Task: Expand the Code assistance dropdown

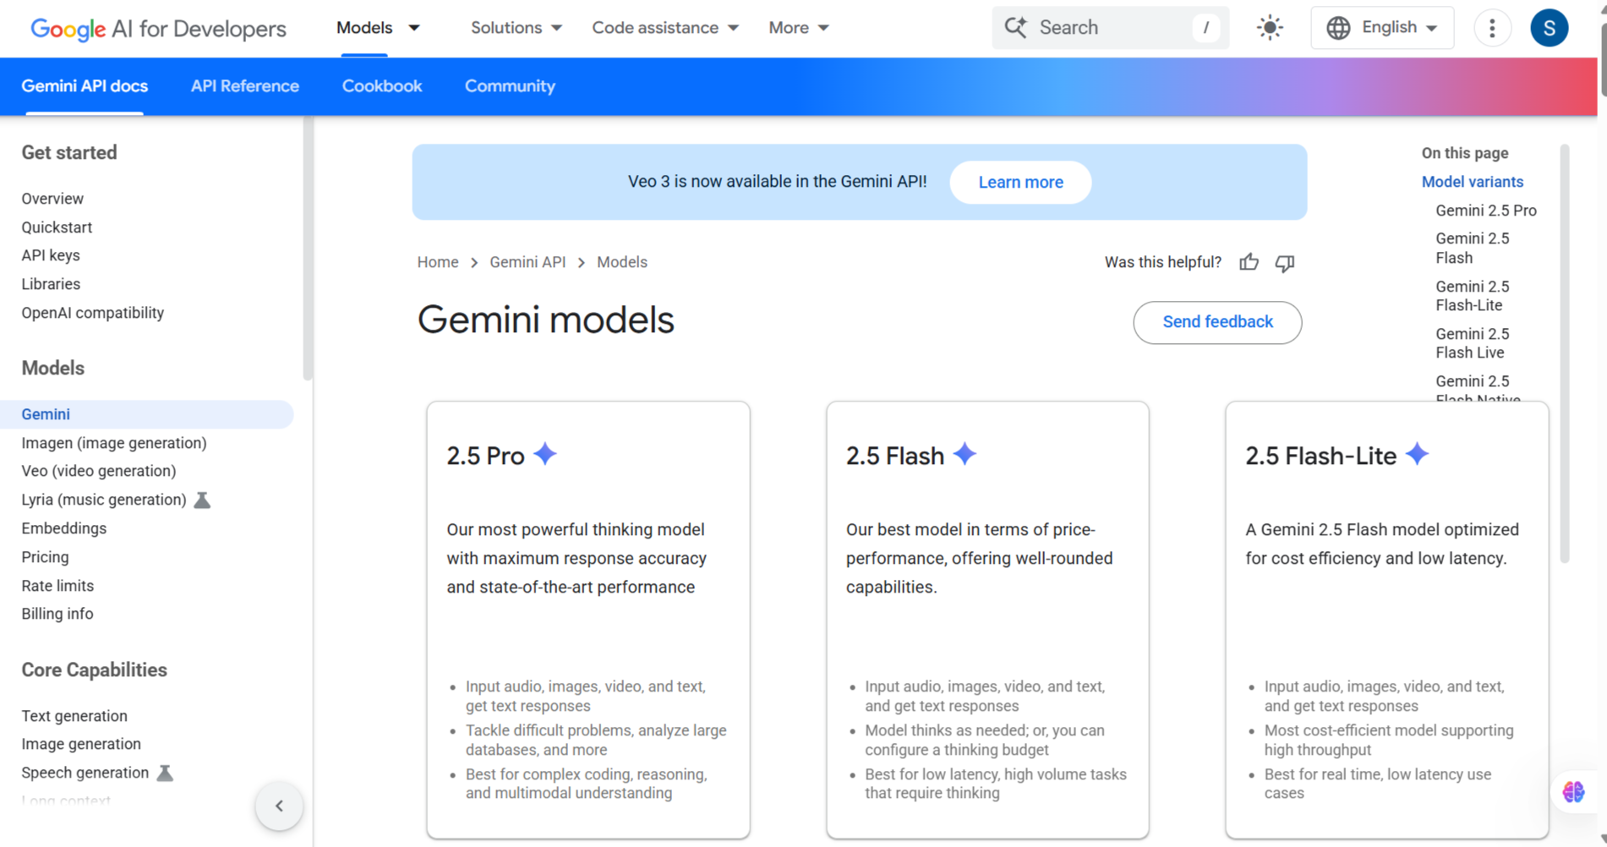Action: click(664, 28)
